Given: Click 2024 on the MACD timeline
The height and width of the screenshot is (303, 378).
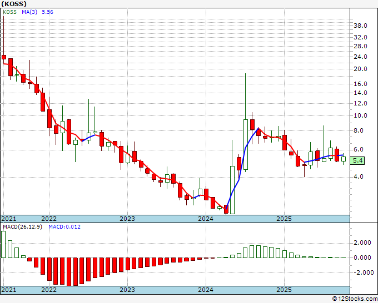Looking at the screenshot, I should 206,290.
